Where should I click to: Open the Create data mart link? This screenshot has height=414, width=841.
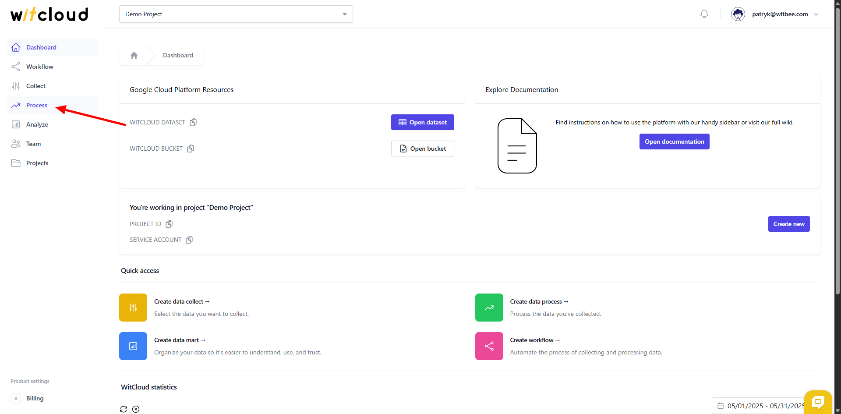pos(180,340)
